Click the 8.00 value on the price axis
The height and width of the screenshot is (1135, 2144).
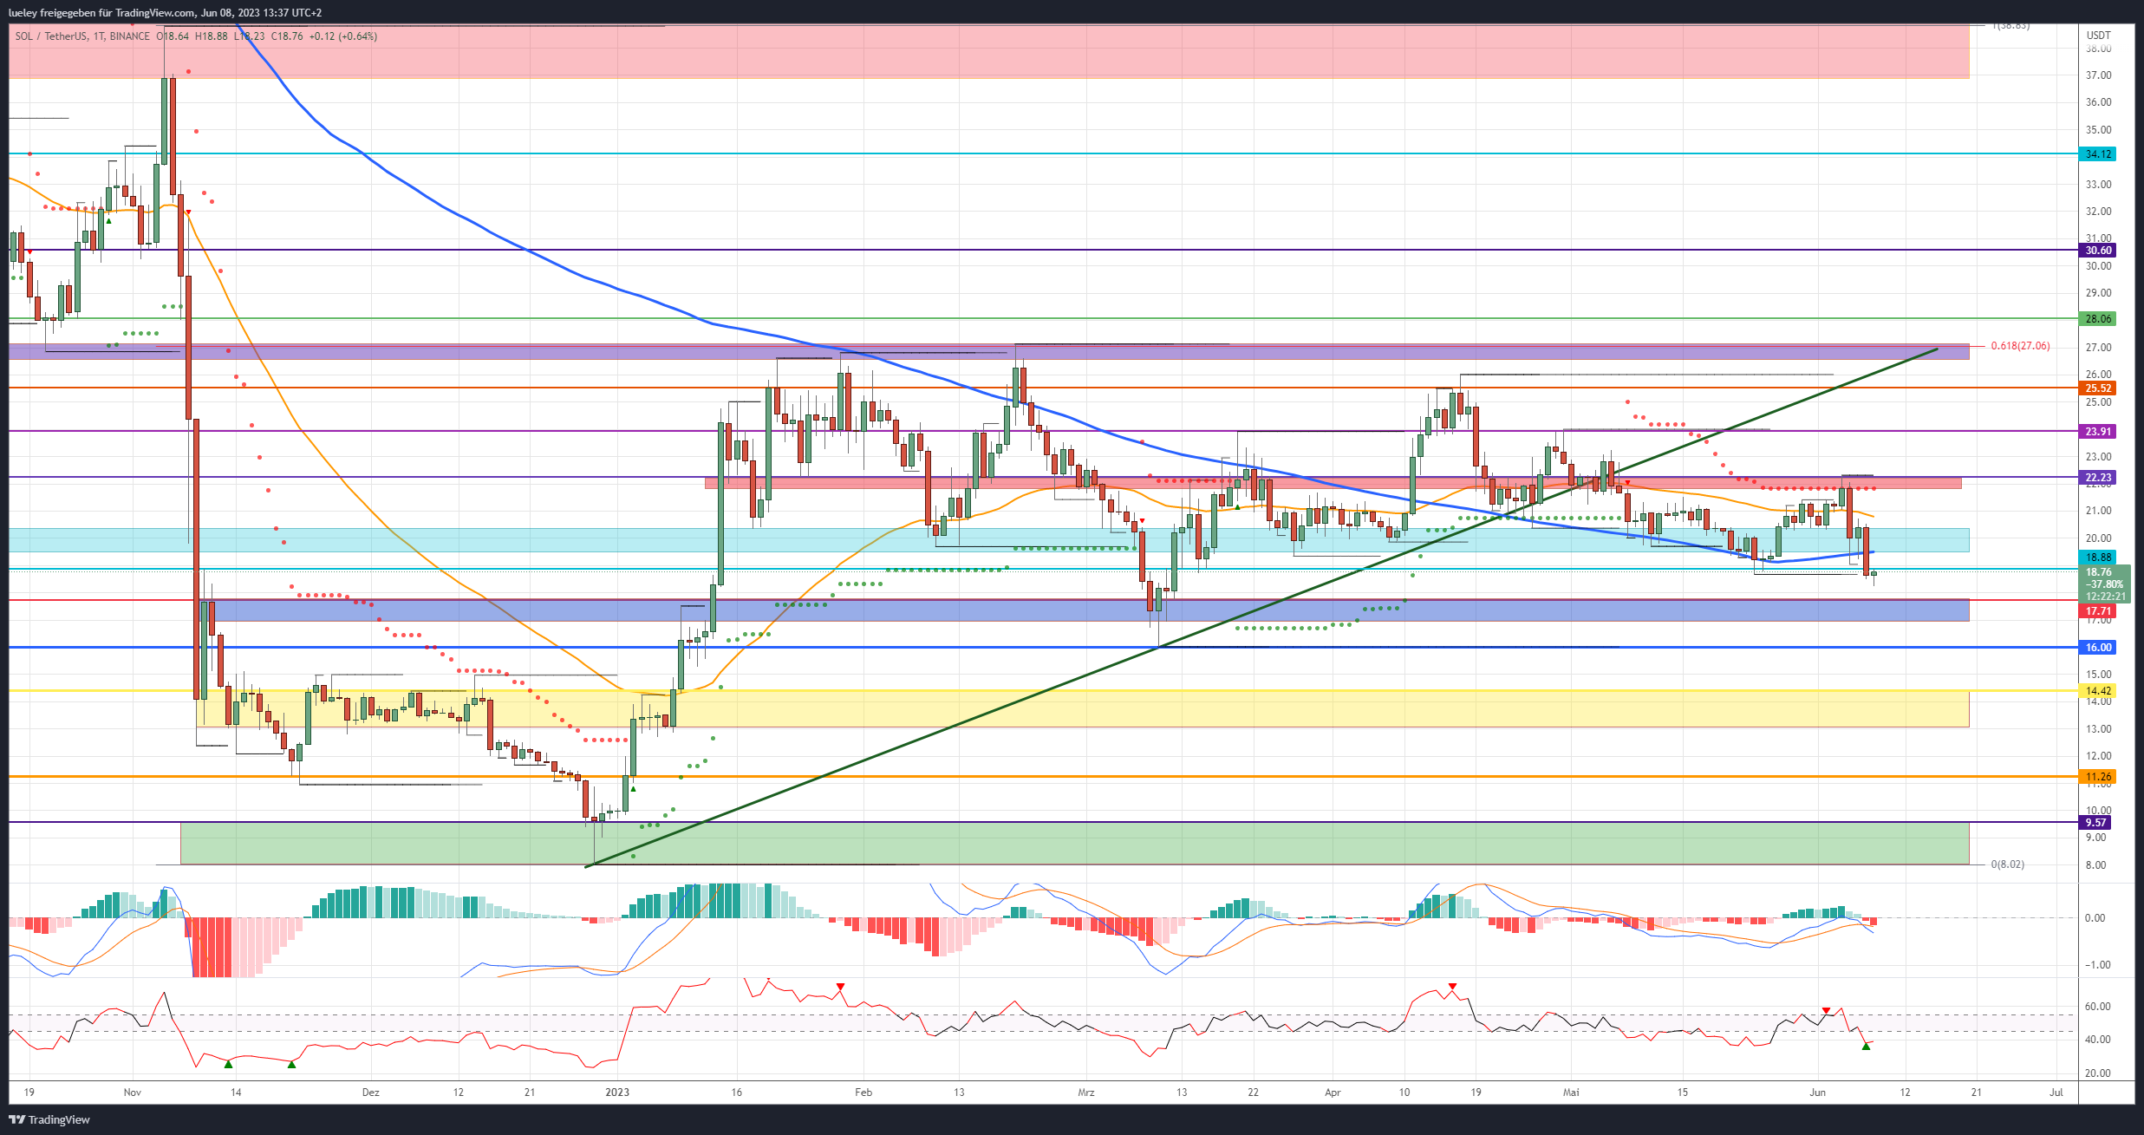2095,865
